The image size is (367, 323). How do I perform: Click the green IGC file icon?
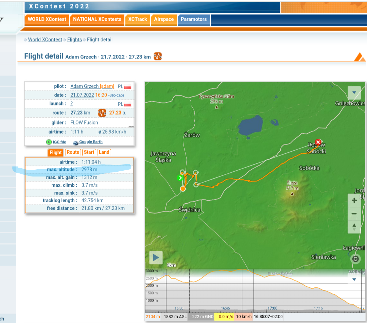[49, 142]
